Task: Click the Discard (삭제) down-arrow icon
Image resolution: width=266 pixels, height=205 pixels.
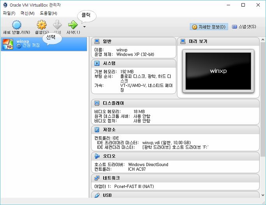Action: [57, 25]
